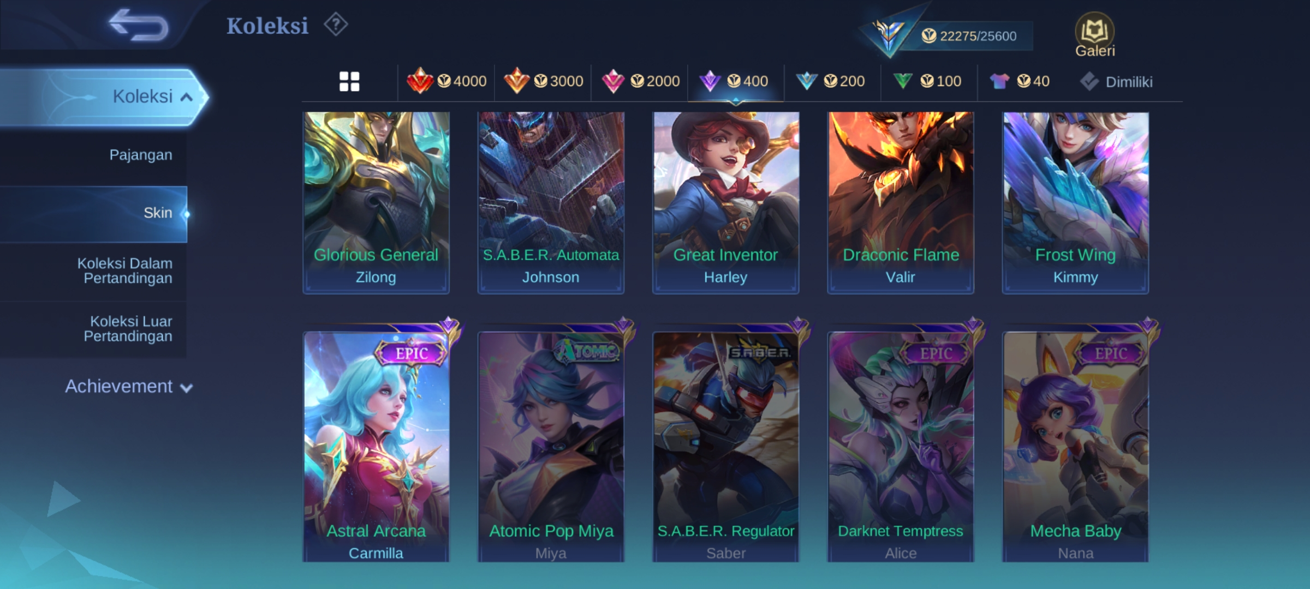The height and width of the screenshot is (589, 1310).
Task: Filter by green 100-point gem tier
Action: click(927, 81)
